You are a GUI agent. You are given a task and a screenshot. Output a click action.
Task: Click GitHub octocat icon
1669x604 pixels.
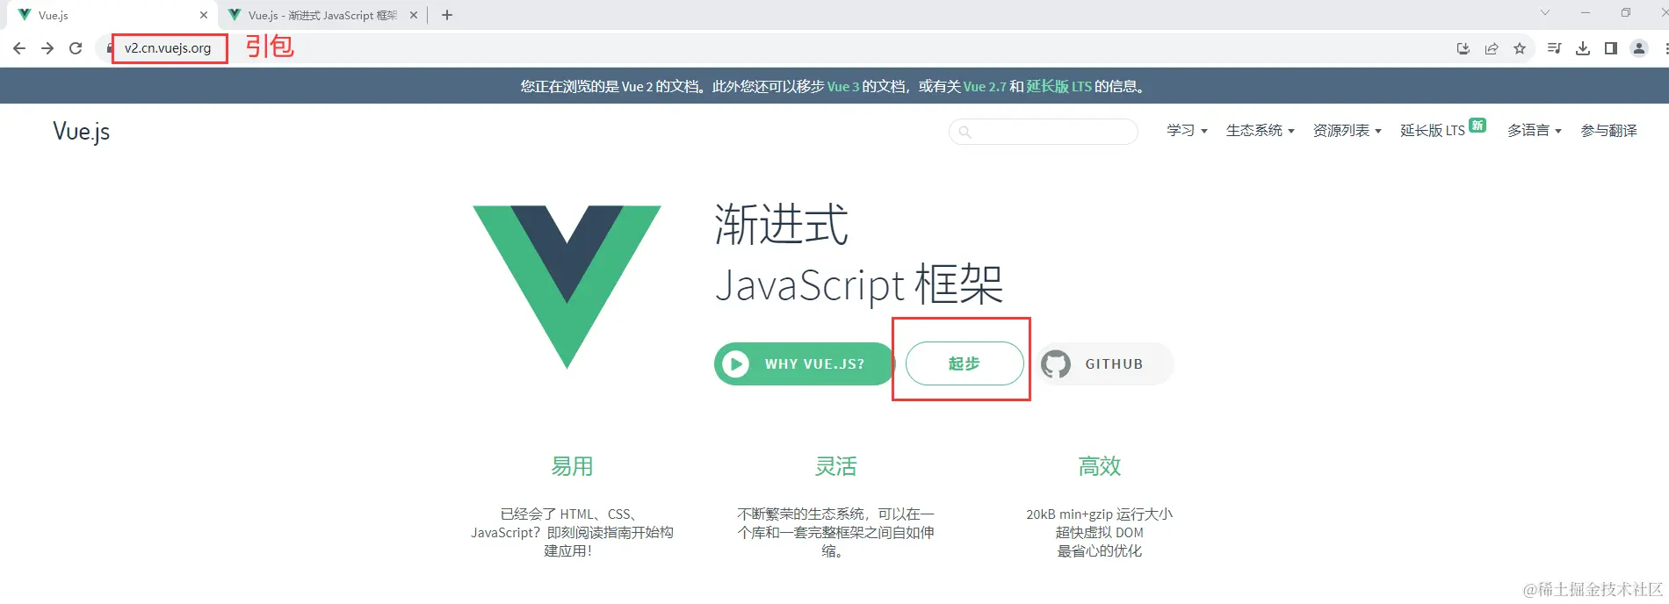click(1056, 363)
